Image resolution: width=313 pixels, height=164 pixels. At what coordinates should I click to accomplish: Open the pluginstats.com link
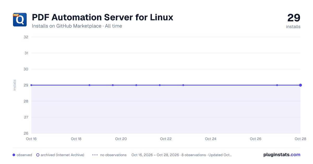(x=282, y=155)
